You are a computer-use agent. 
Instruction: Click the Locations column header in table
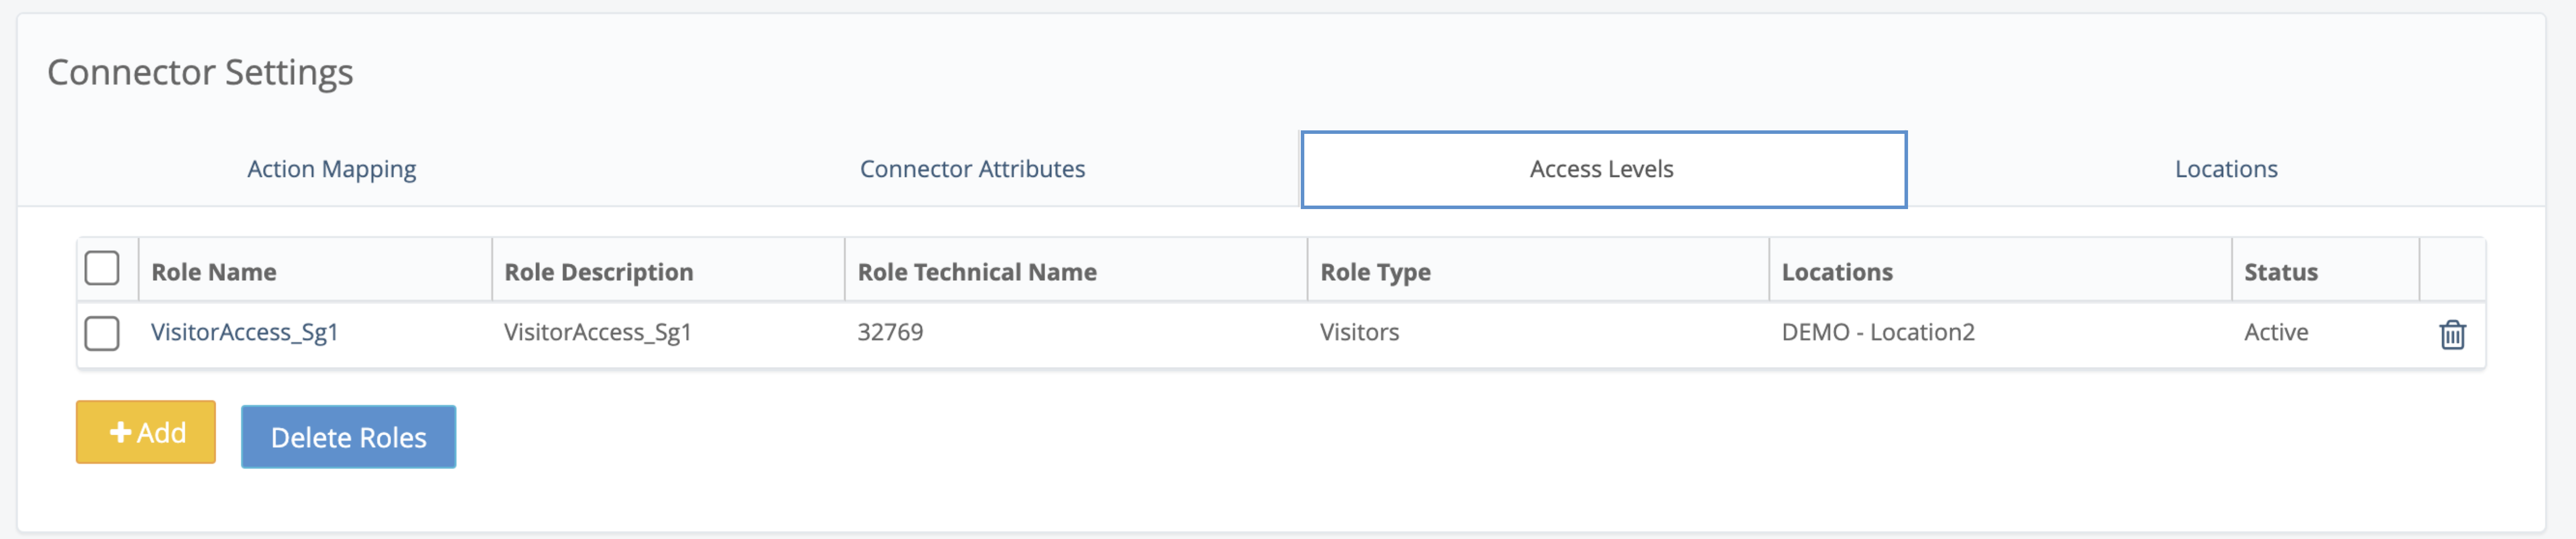click(1837, 272)
